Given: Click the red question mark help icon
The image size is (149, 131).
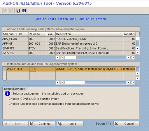Looking at the screenshot, I should point(18,11).
